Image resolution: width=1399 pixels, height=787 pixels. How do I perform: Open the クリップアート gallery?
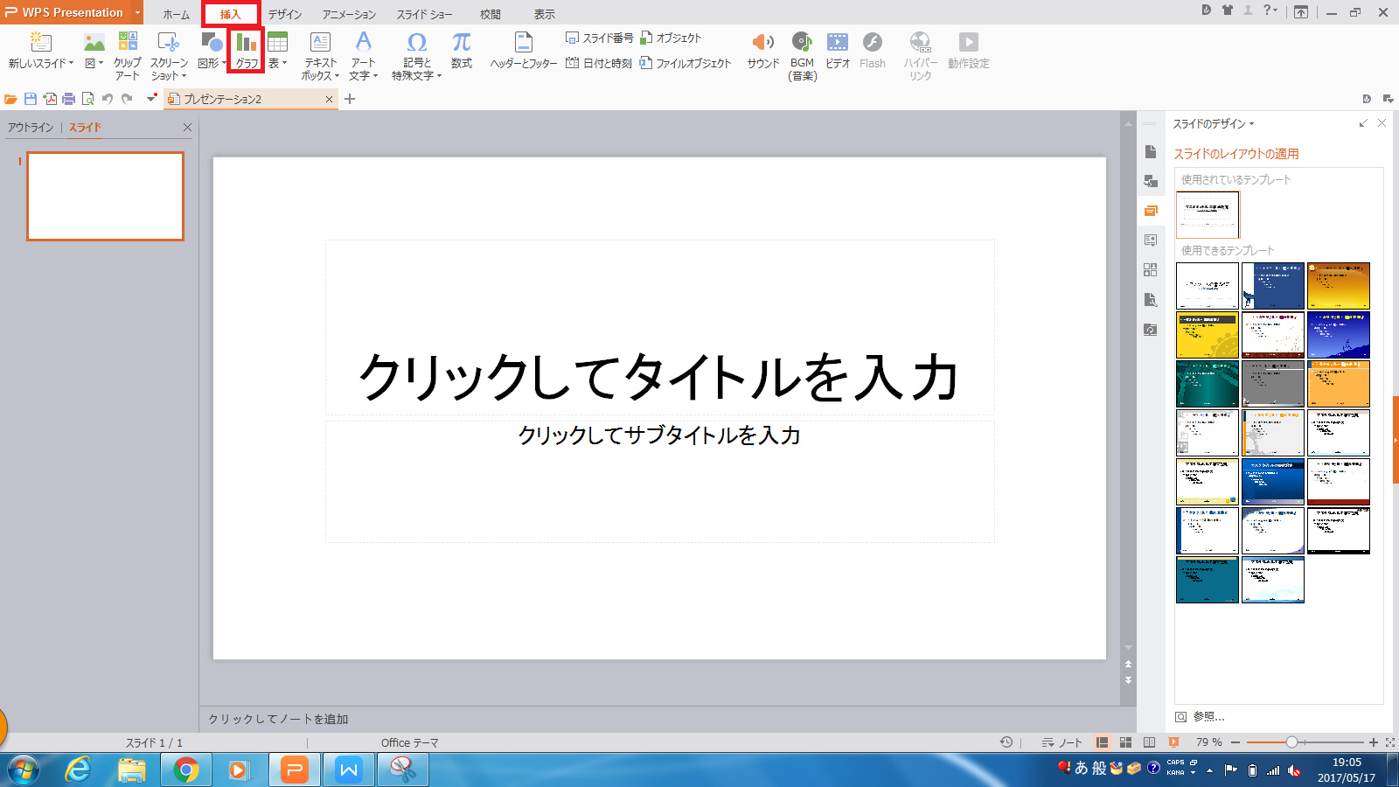click(x=128, y=54)
